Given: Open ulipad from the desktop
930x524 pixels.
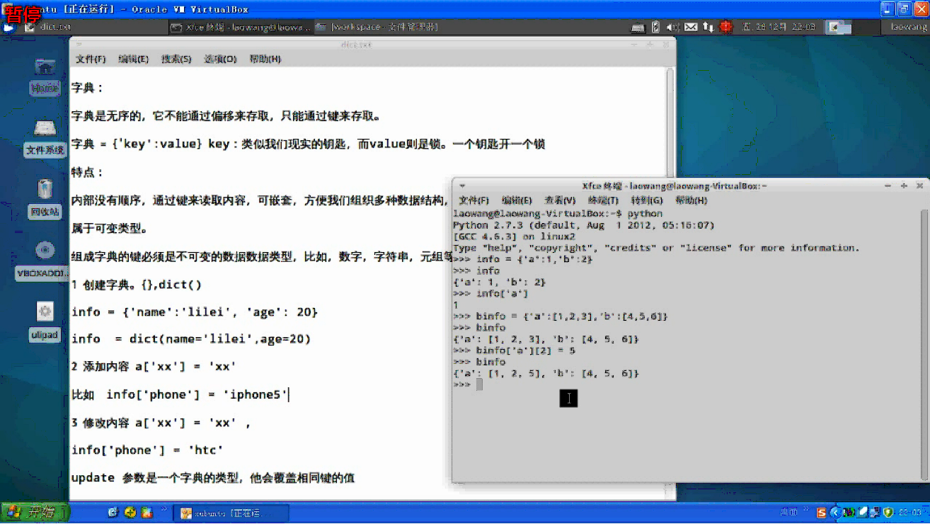Looking at the screenshot, I should [44, 315].
